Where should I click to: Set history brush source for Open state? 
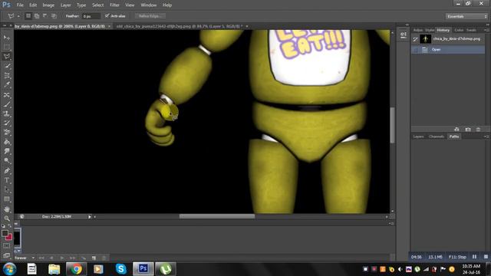click(x=415, y=49)
